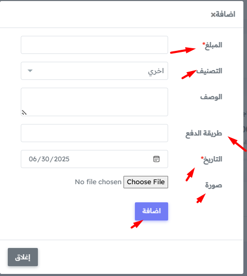
Task: Click the طريقة الدفع label
Action: (204, 133)
